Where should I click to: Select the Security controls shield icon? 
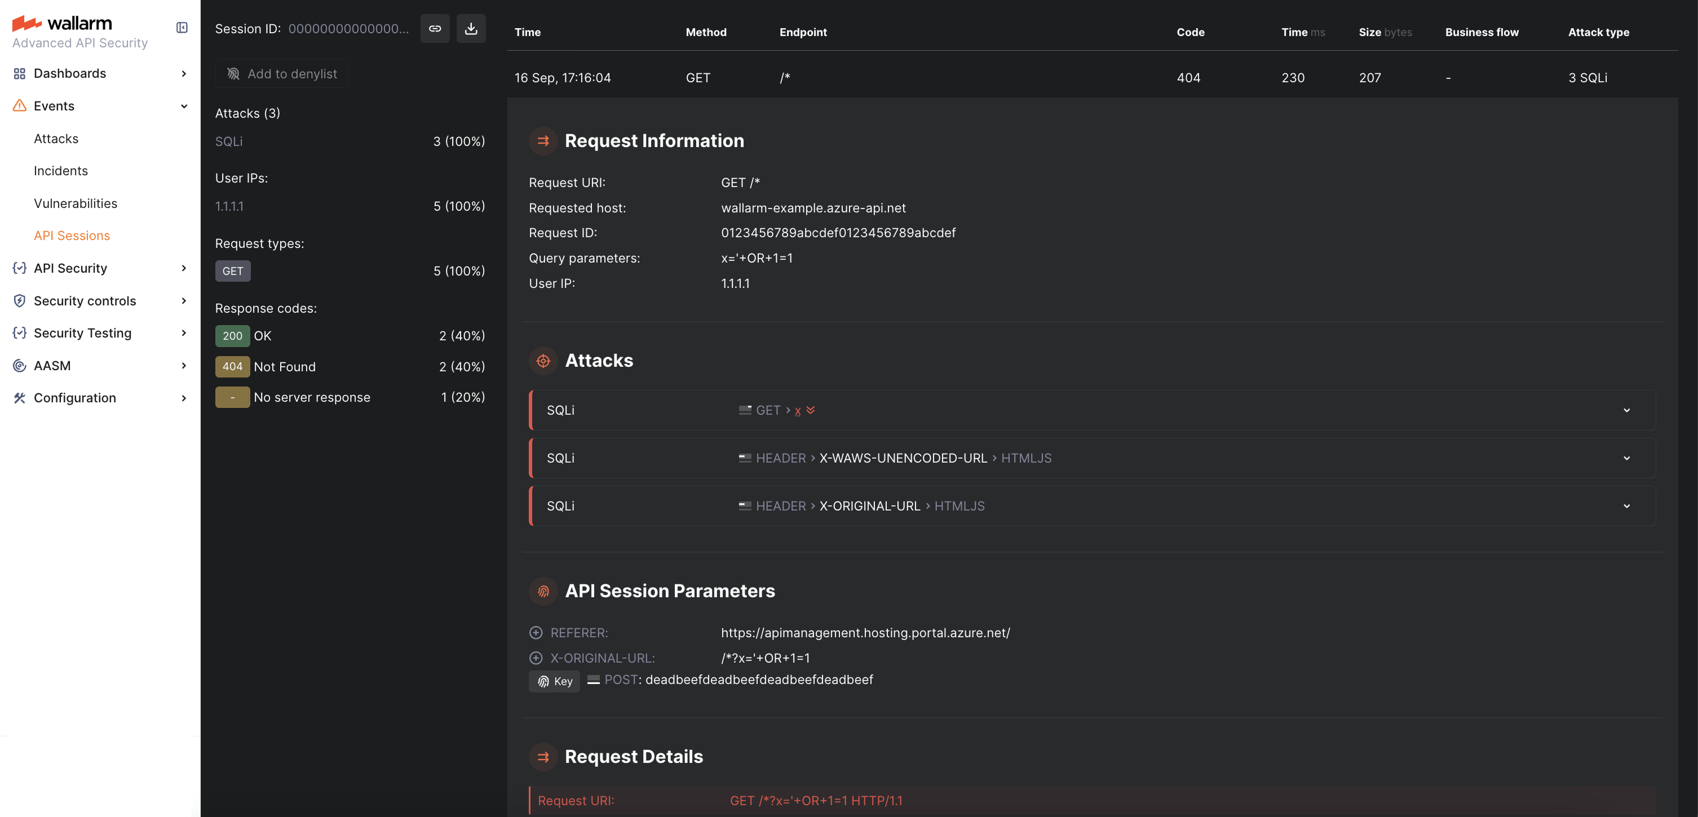[x=20, y=300]
